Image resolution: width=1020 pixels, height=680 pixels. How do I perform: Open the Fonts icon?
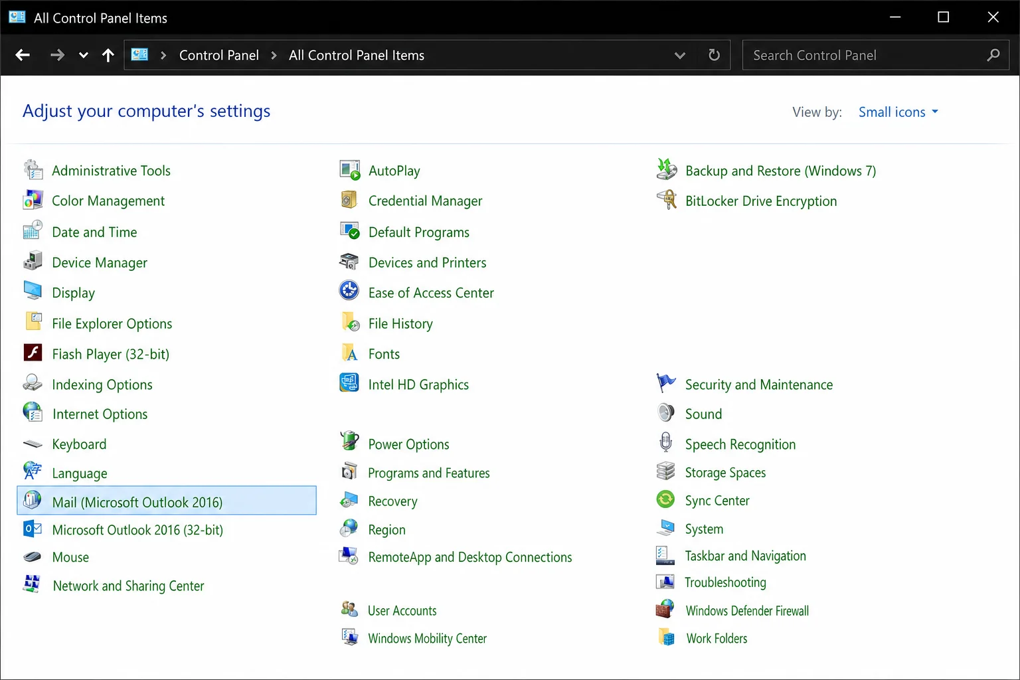(349, 353)
